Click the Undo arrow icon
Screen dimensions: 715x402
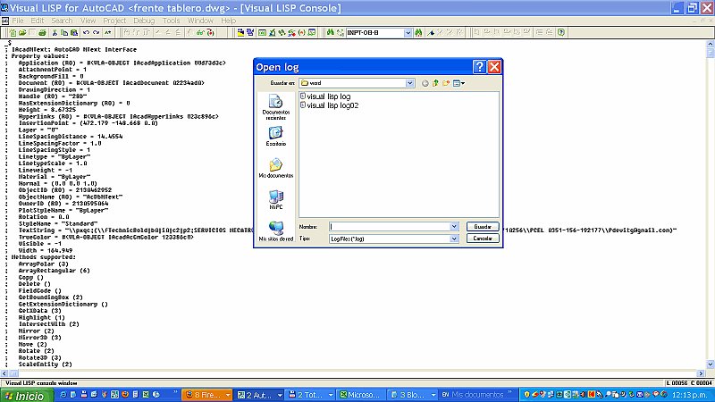point(86,32)
